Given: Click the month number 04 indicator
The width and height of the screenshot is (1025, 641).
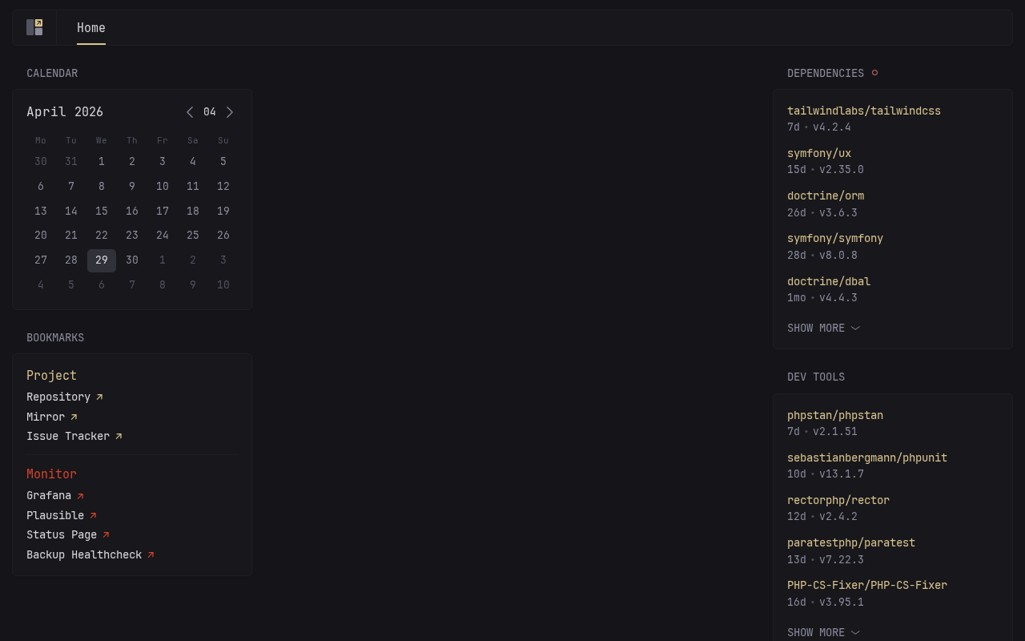Looking at the screenshot, I should 210,112.
